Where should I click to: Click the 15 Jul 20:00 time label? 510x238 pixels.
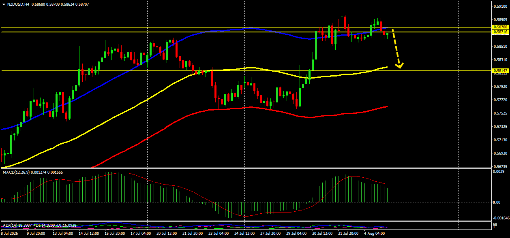coord(115,234)
